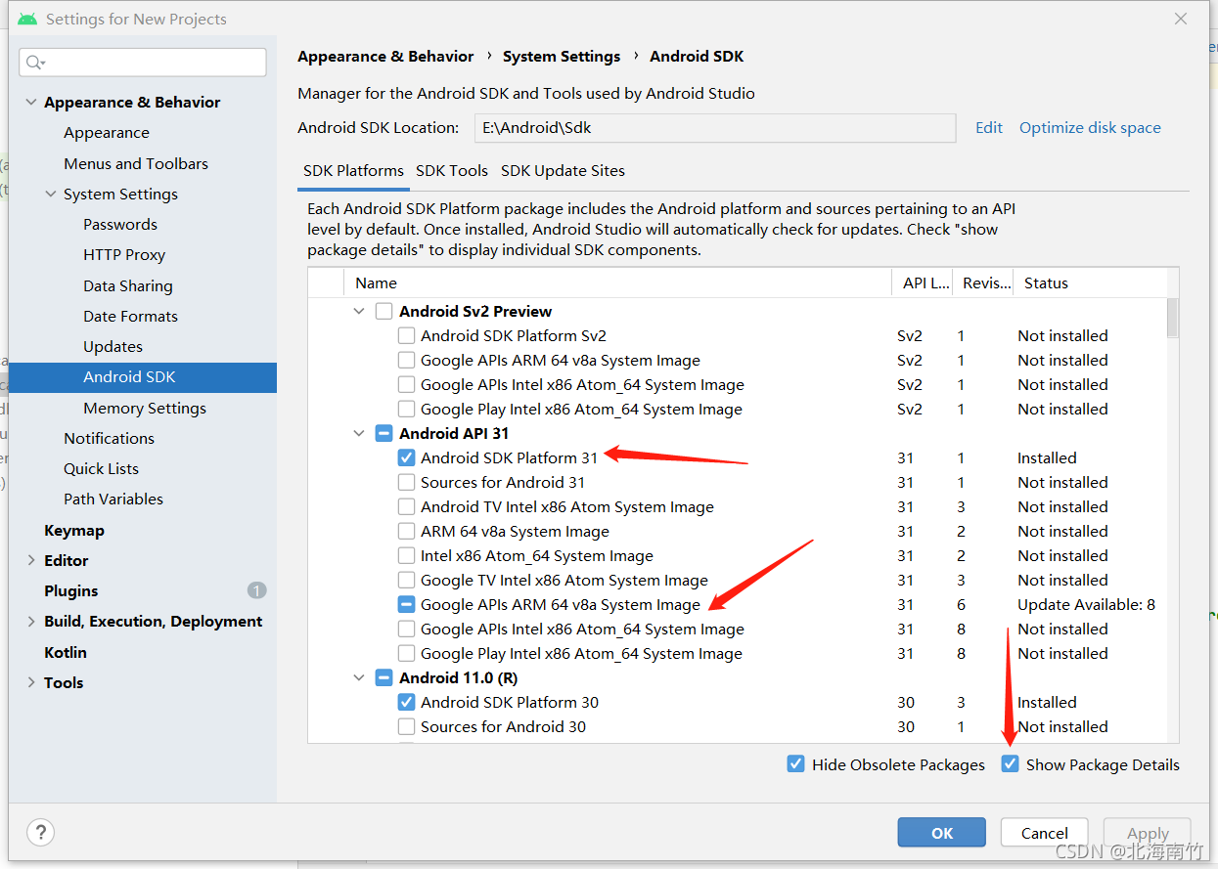Uncheck Android SDK Platform 31
The width and height of the screenshot is (1218, 869).
click(406, 457)
